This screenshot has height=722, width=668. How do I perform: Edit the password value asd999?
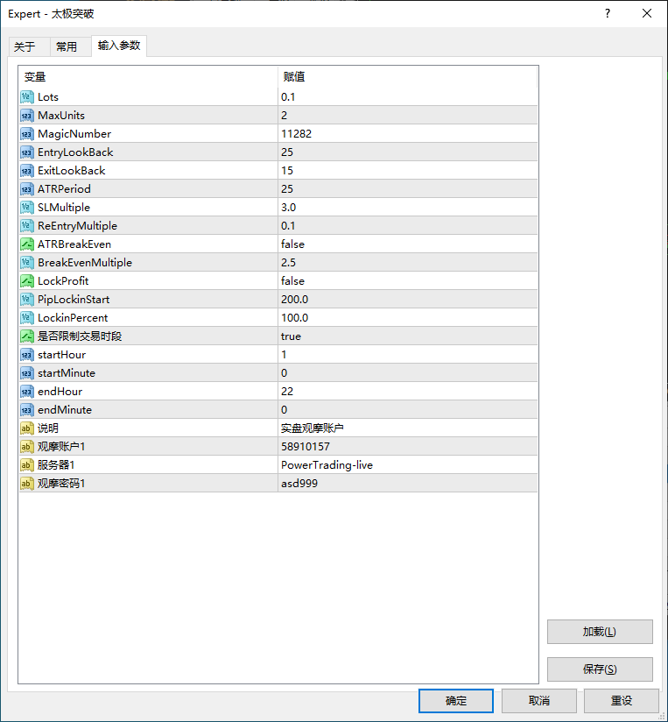[408, 484]
